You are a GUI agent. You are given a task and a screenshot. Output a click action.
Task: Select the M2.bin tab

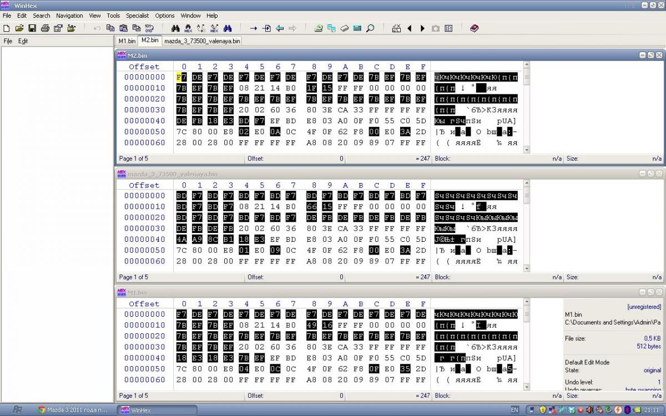click(150, 40)
